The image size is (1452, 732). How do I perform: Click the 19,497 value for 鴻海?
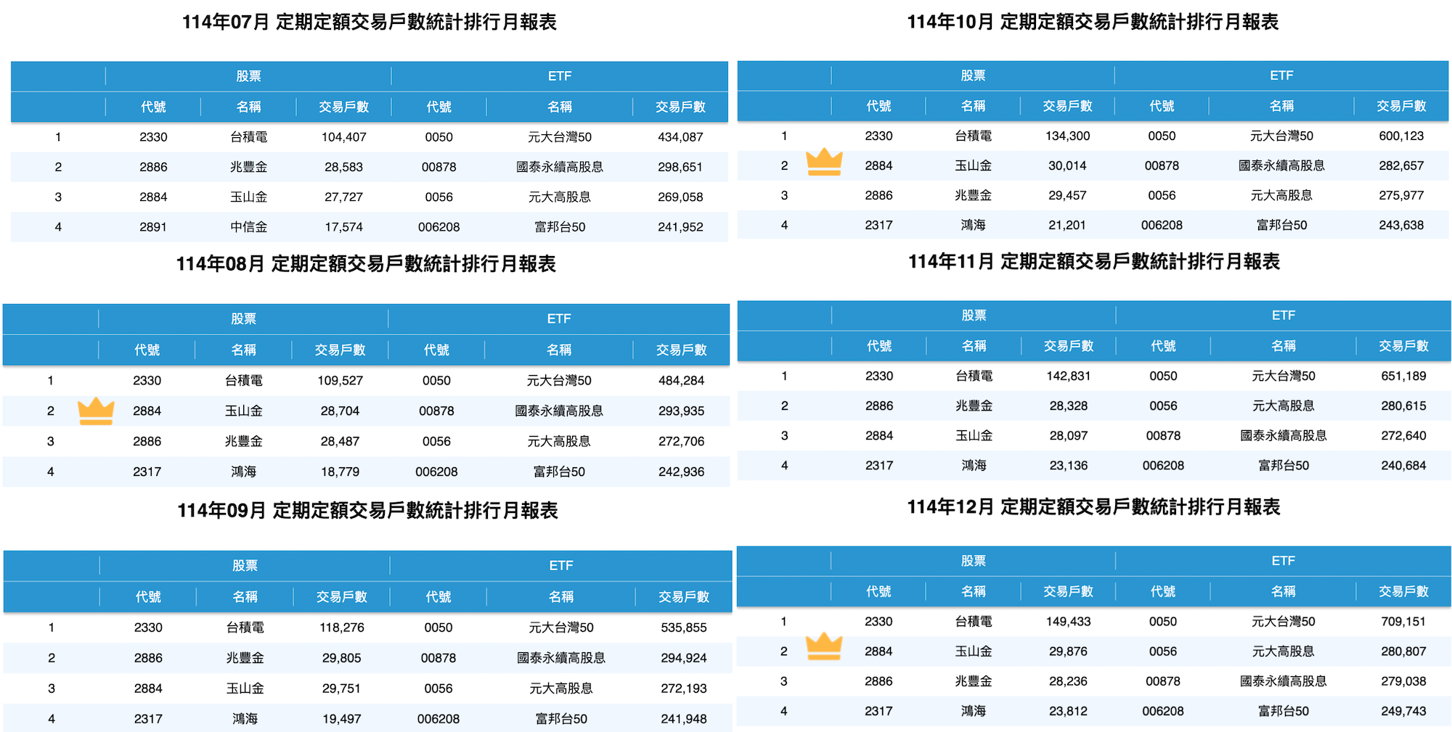coord(341,719)
